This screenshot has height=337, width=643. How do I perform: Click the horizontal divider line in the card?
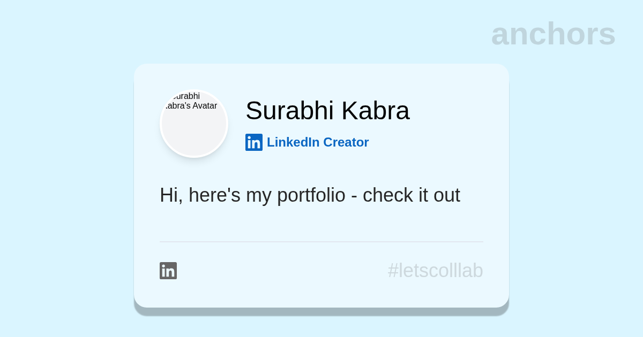coord(322,242)
